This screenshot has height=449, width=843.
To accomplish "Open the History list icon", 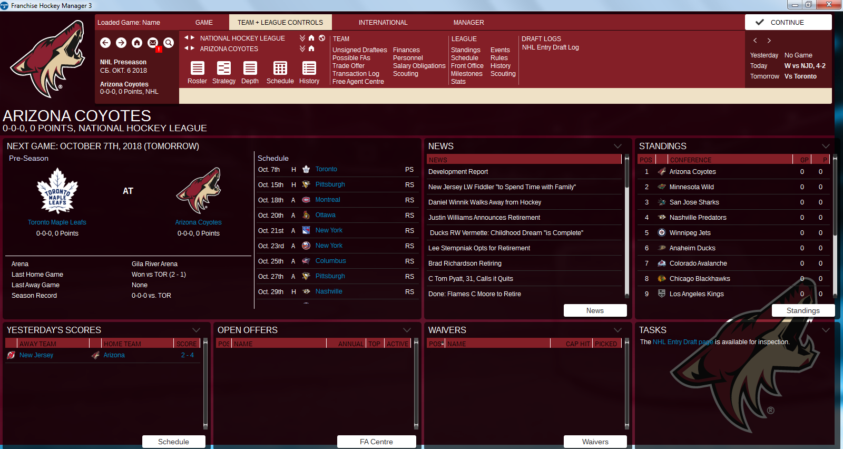I will [x=309, y=68].
